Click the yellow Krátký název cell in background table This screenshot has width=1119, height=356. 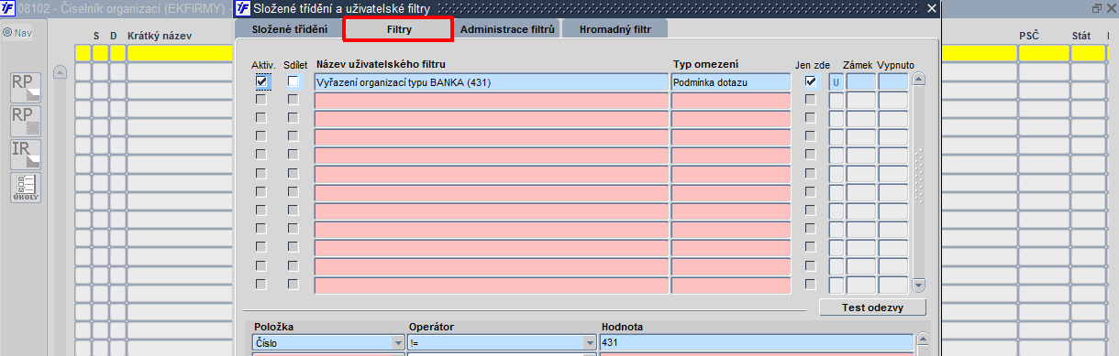(181, 53)
